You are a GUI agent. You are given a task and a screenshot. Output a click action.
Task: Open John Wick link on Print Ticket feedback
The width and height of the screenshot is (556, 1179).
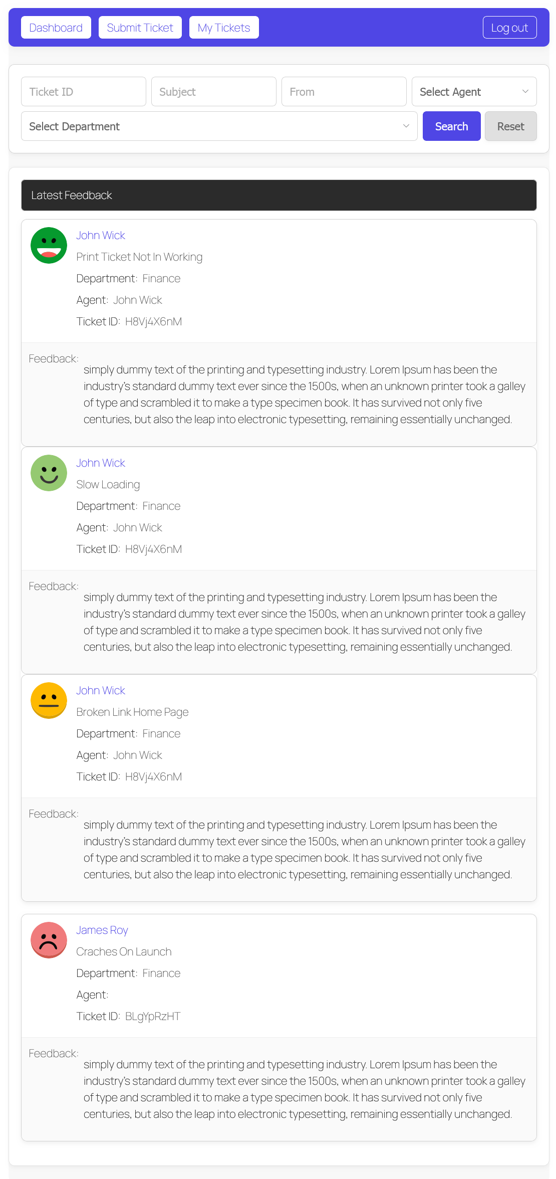coord(101,236)
